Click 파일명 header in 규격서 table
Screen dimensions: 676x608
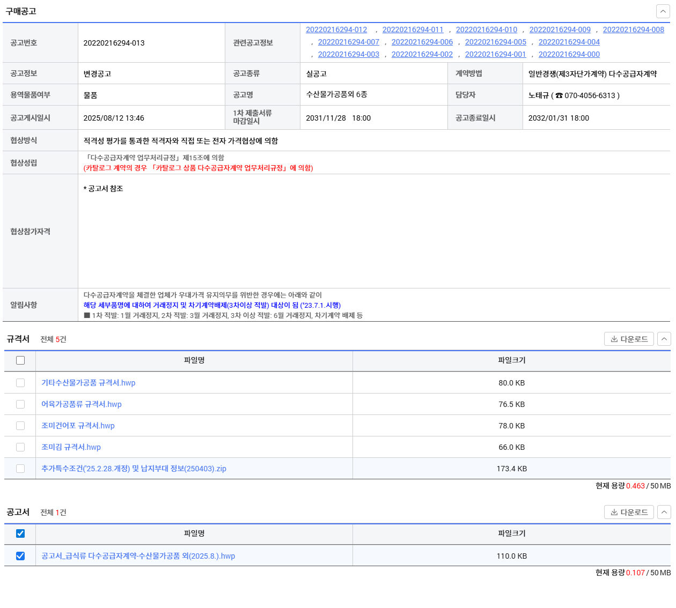(194, 360)
